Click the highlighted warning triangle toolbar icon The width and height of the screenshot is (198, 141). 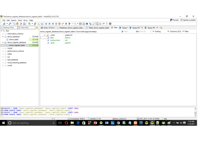(x=97, y=24)
